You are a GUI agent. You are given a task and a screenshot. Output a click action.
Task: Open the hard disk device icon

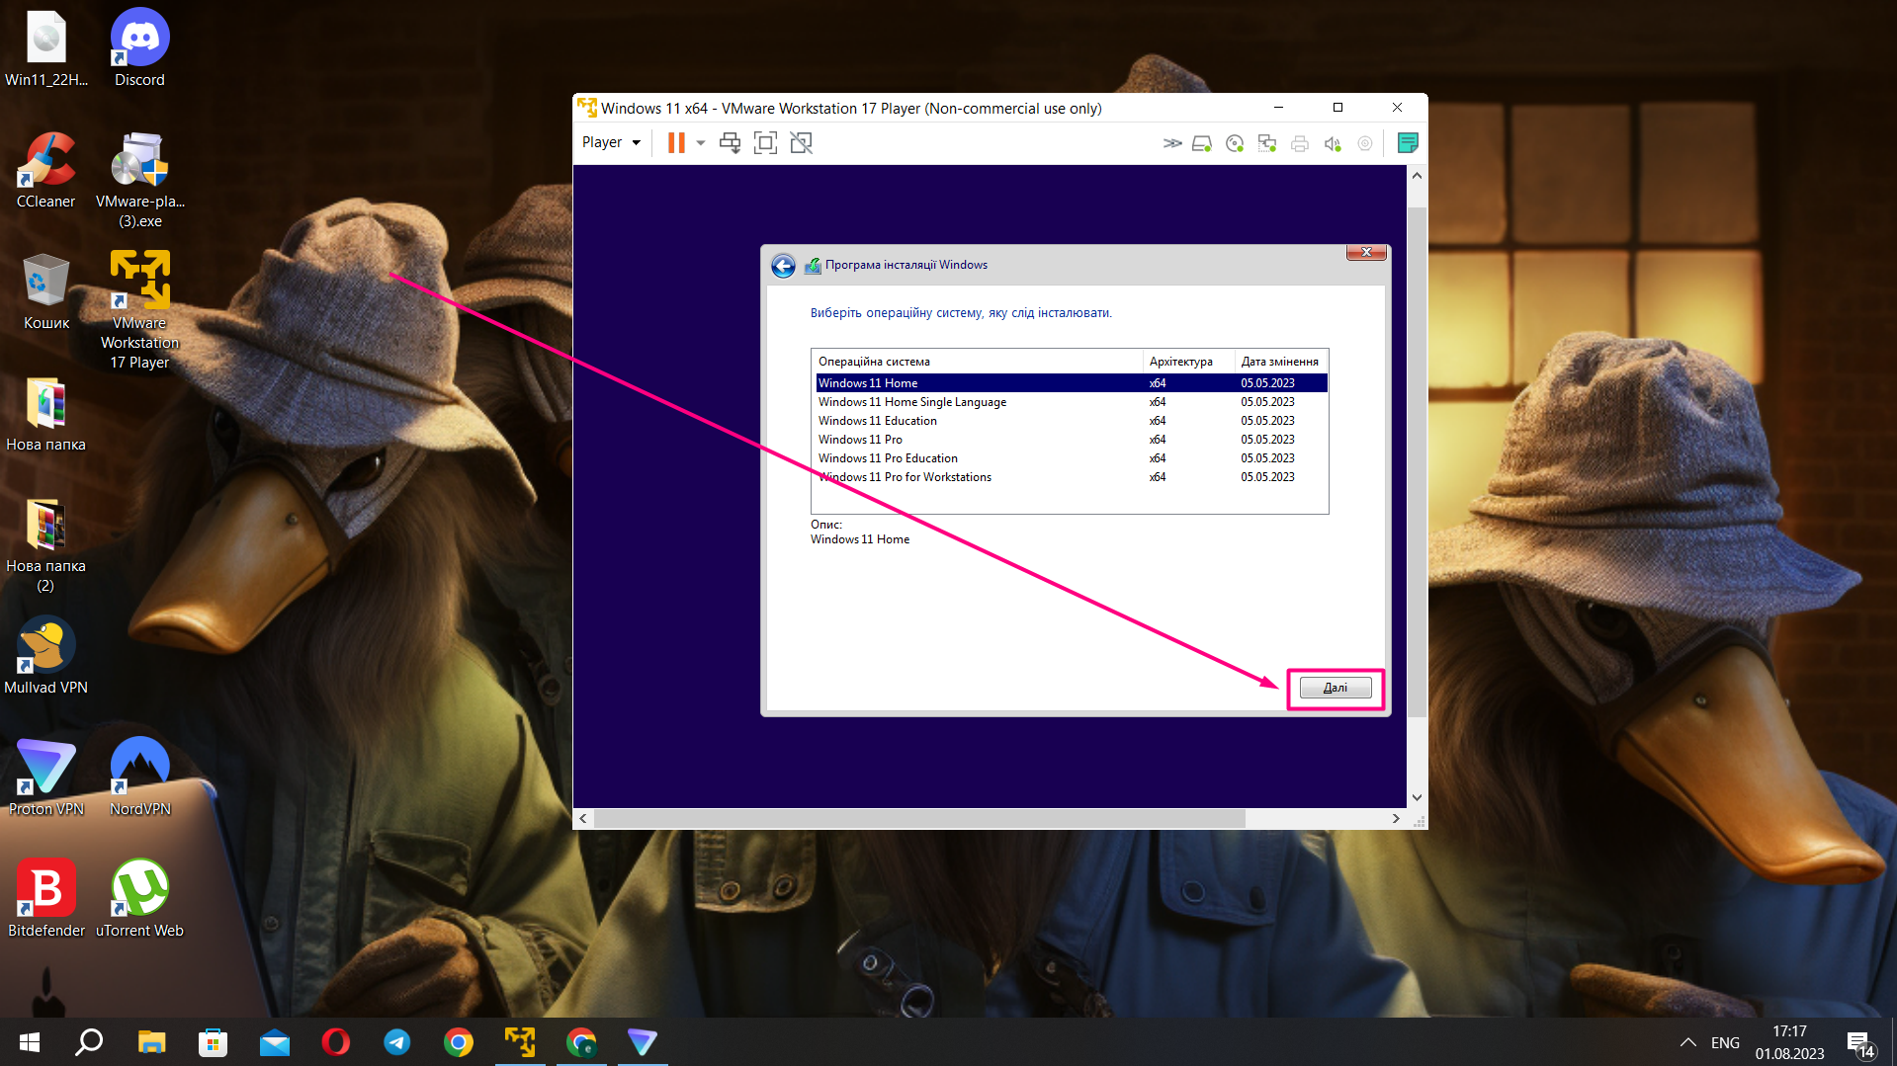1202,143
